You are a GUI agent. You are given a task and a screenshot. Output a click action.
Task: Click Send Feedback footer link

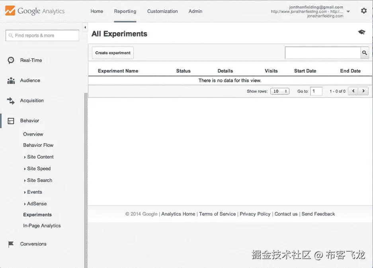pyautogui.click(x=318, y=214)
